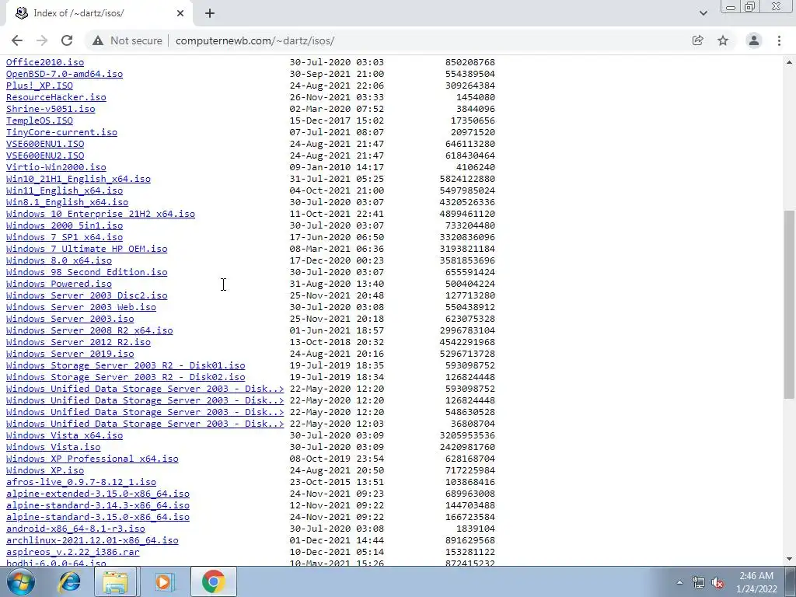Open Windows 2000 5in1.iso link

click(x=65, y=225)
